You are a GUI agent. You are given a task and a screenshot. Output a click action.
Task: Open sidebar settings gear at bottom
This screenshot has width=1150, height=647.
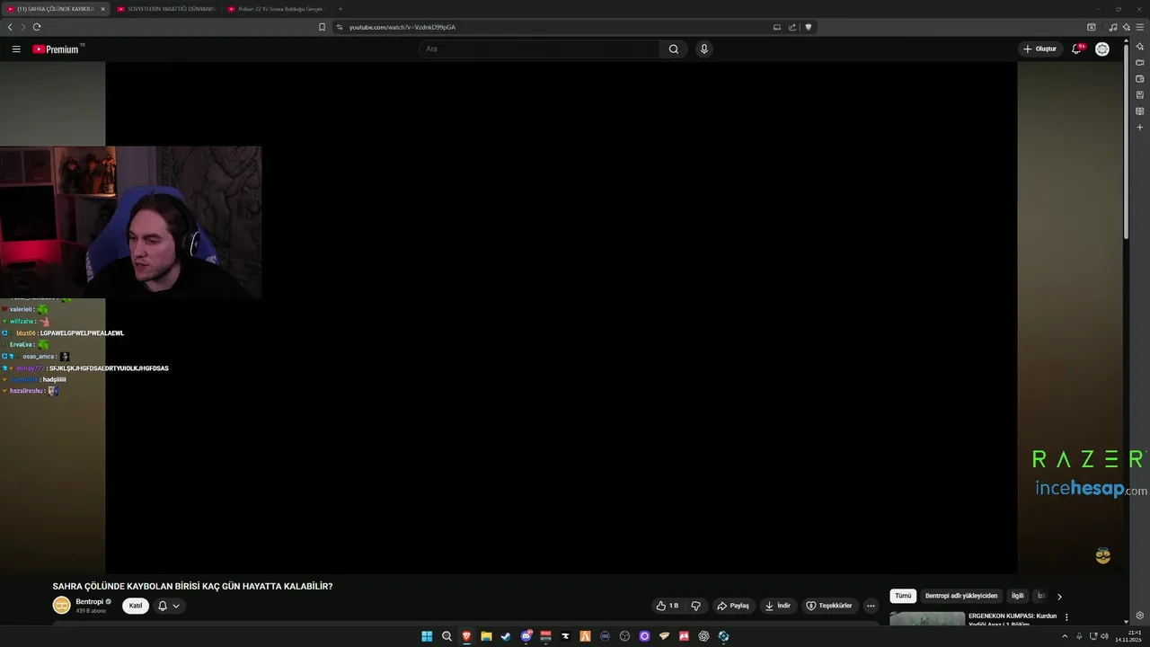[x=1140, y=616]
